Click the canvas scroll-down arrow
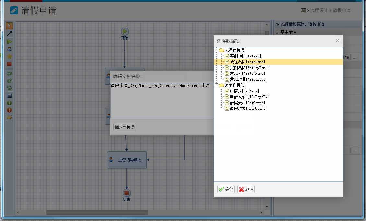This screenshot has width=366, height=221. (267, 207)
